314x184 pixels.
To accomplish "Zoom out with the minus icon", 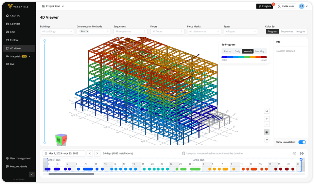I will point(267,124).
